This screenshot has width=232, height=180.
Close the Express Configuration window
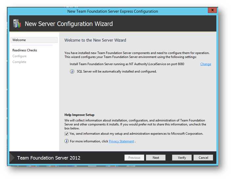tap(212, 10)
